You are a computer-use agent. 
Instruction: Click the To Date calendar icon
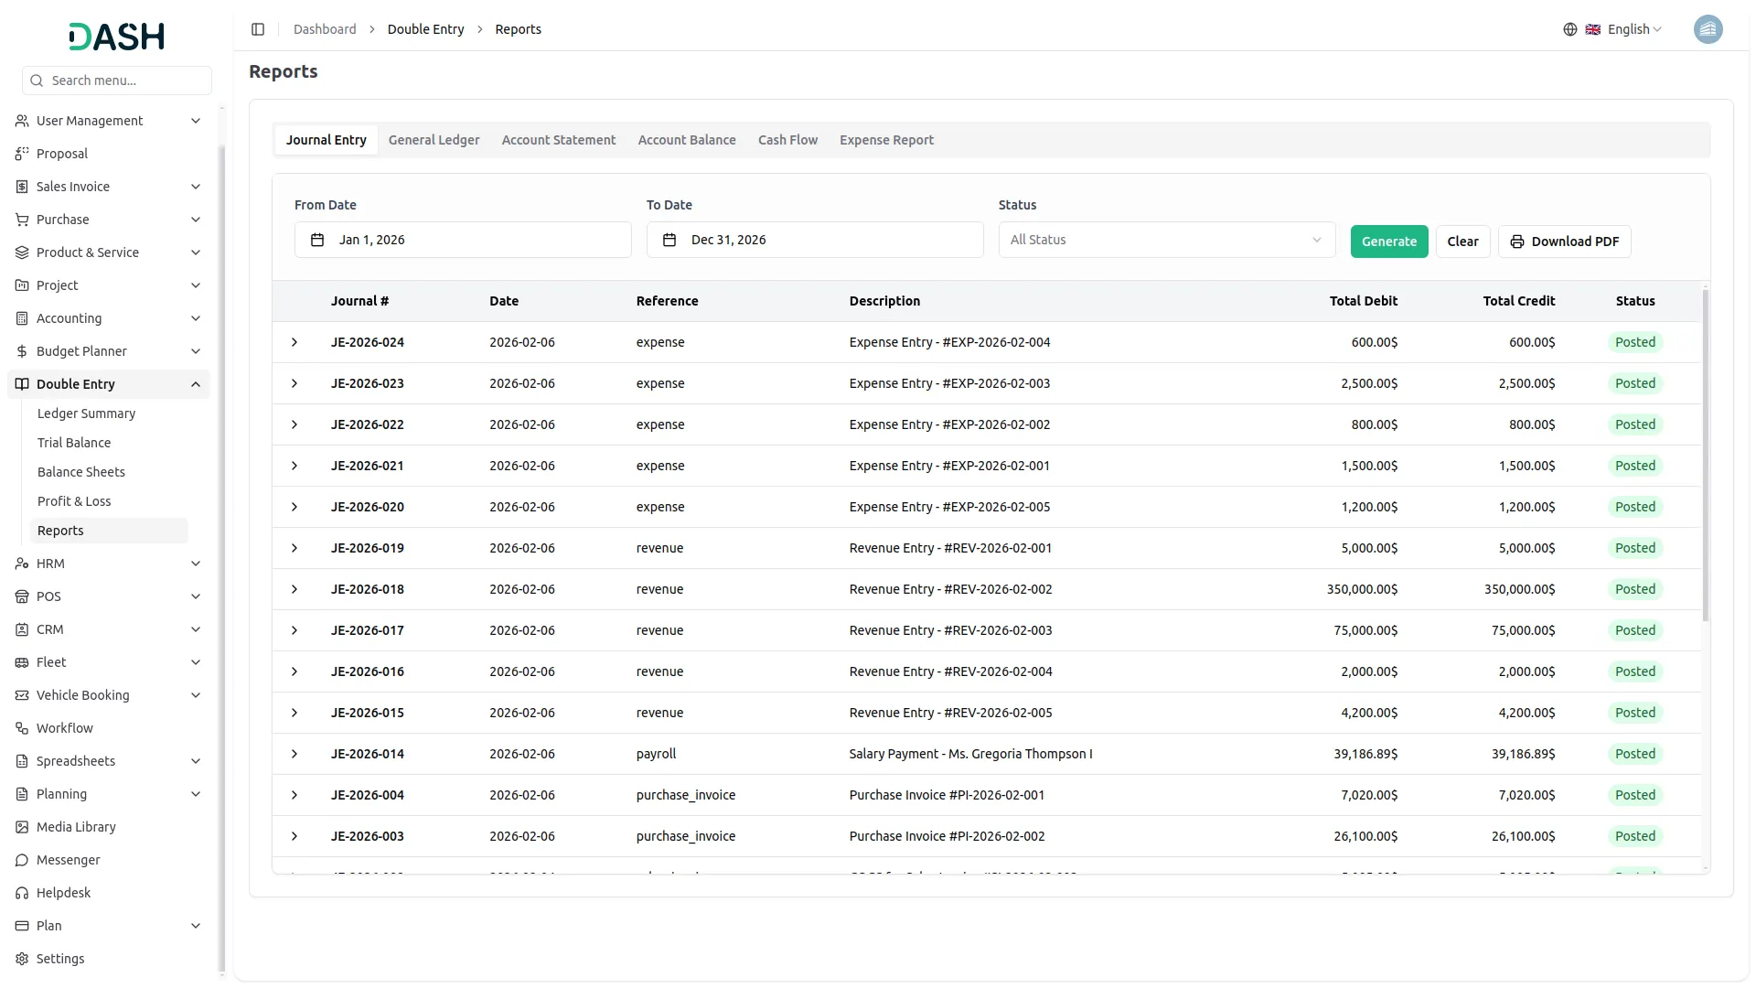(x=669, y=240)
